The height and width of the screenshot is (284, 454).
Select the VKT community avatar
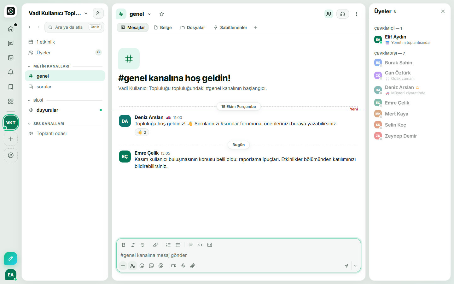tap(11, 123)
